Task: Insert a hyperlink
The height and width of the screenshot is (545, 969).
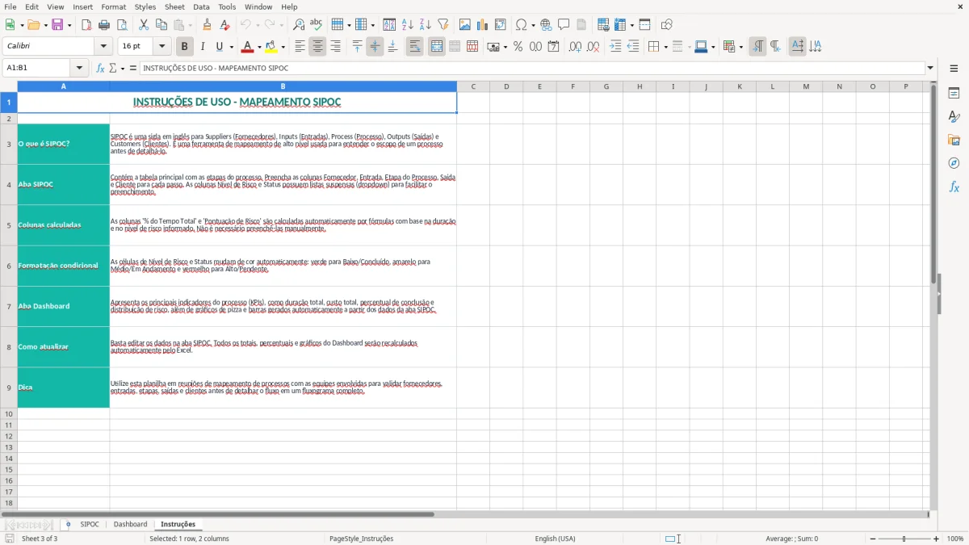Action: click(x=546, y=25)
